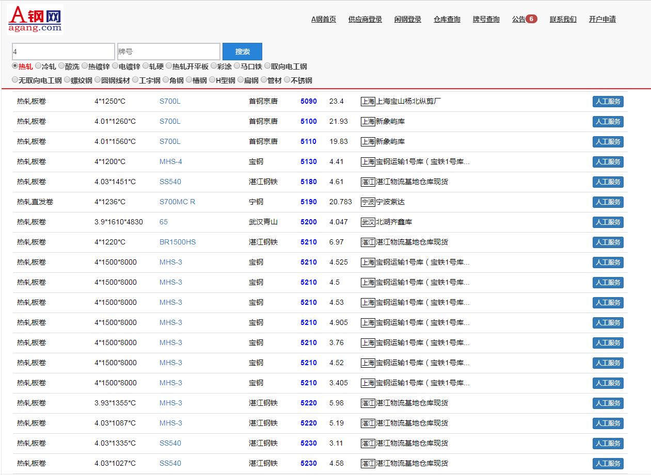Click 人工服务 for the 4.905 weight row
The image size is (651, 475).
pos(608,323)
